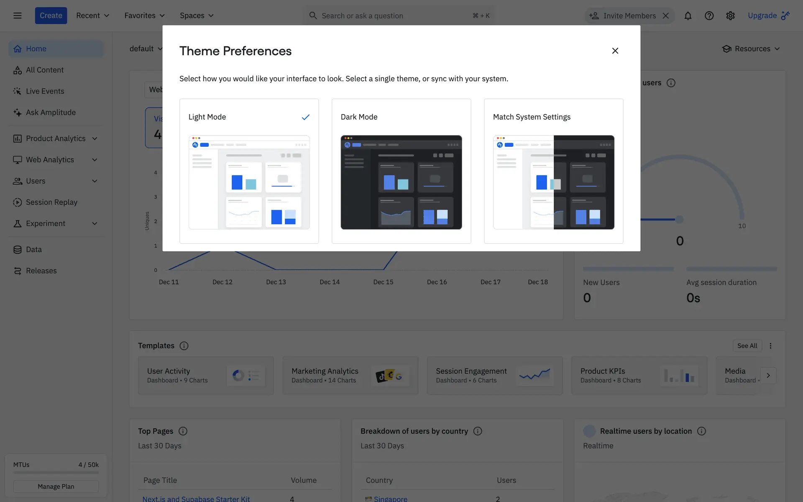Open the settings gear icon

tap(730, 15)
